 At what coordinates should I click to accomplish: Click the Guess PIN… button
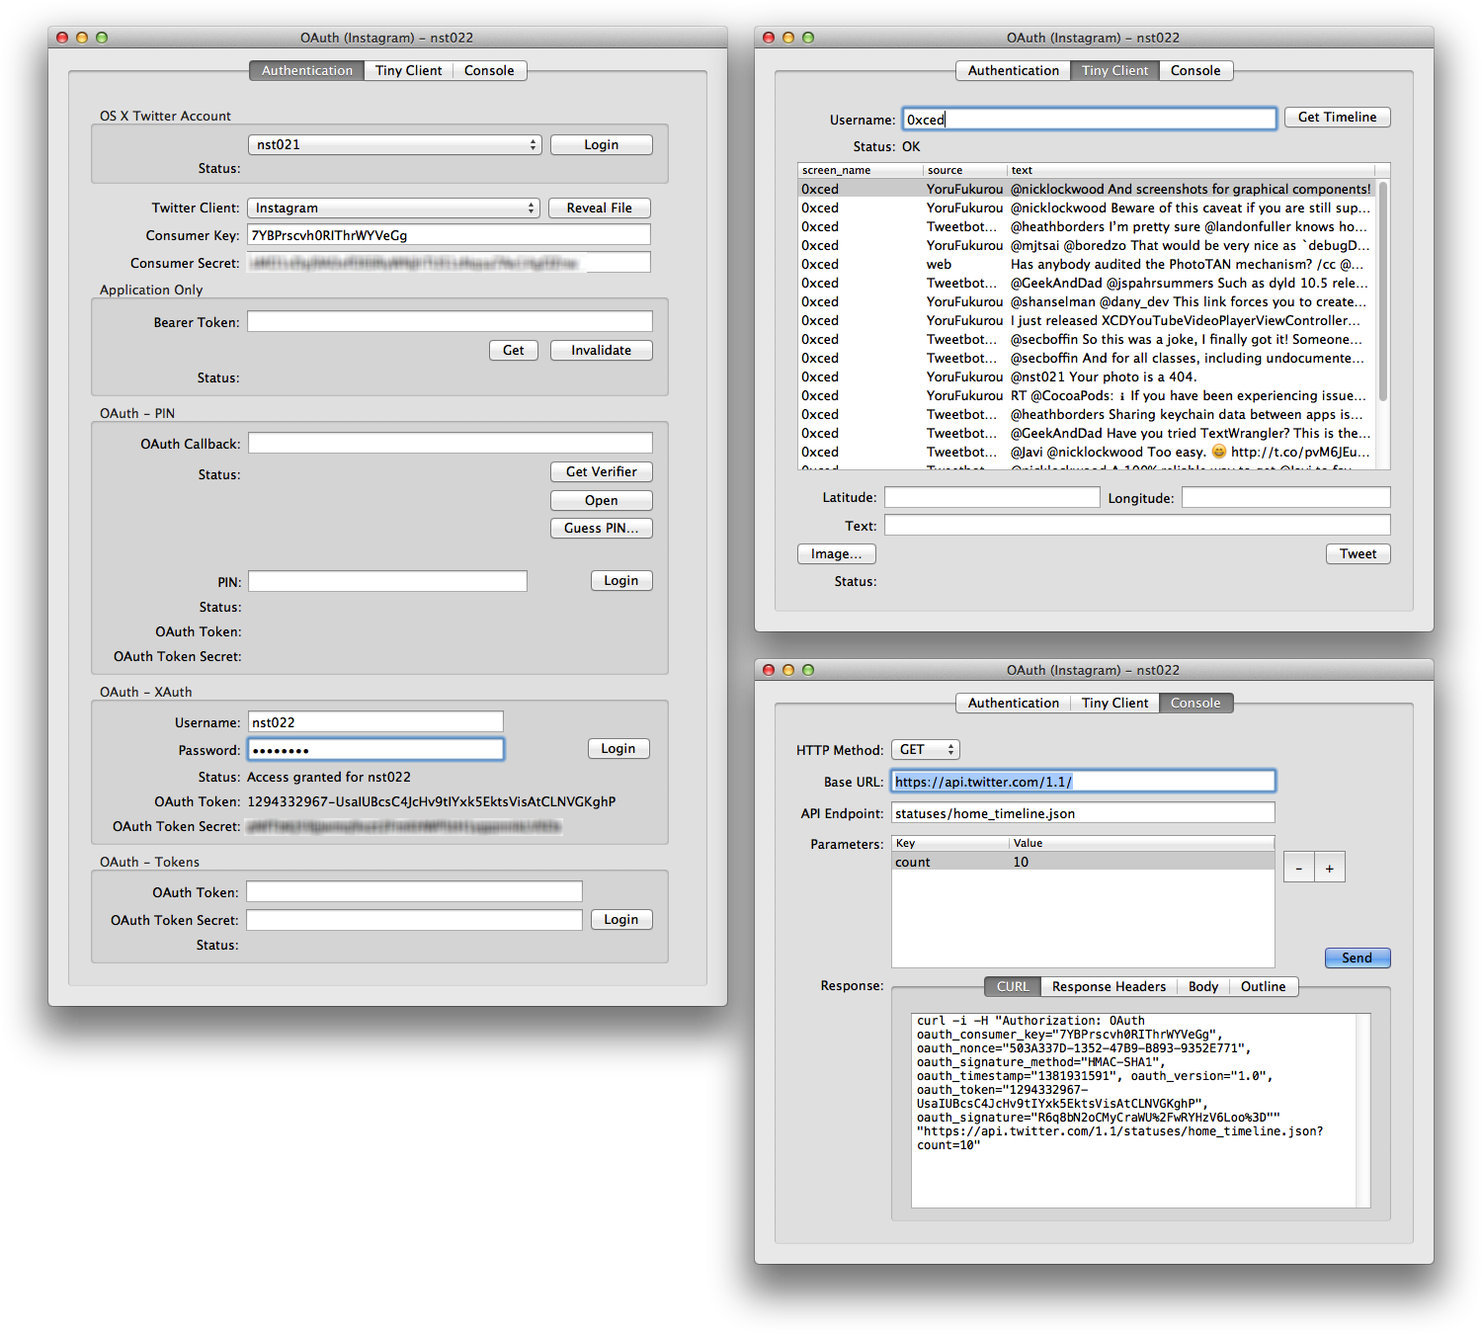(601, 528)
